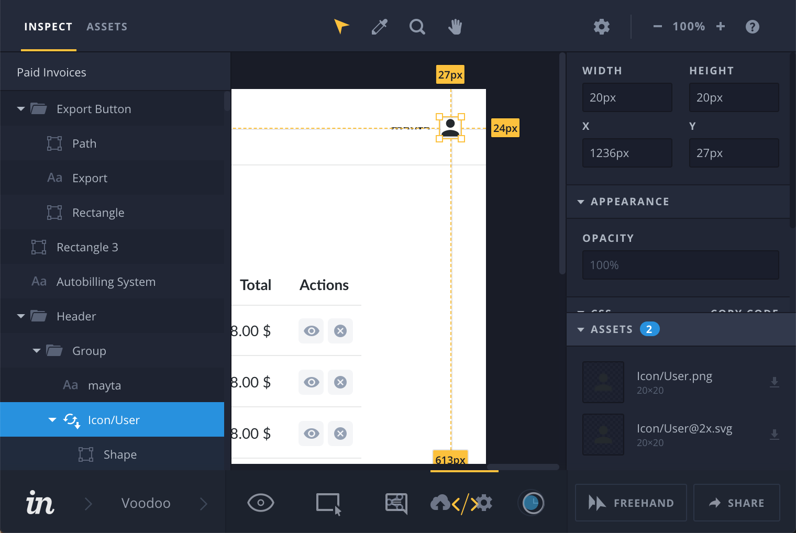Collapse the Export Button folder
The image size is (796, 533).
click(21, 108)
